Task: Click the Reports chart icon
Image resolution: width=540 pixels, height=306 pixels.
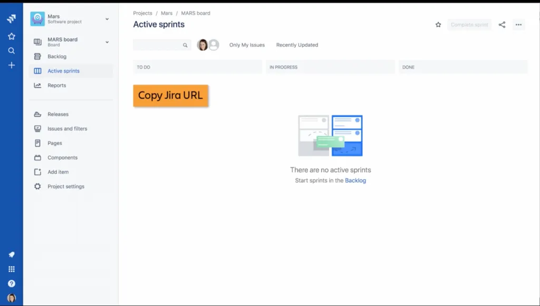Action: 37,85
